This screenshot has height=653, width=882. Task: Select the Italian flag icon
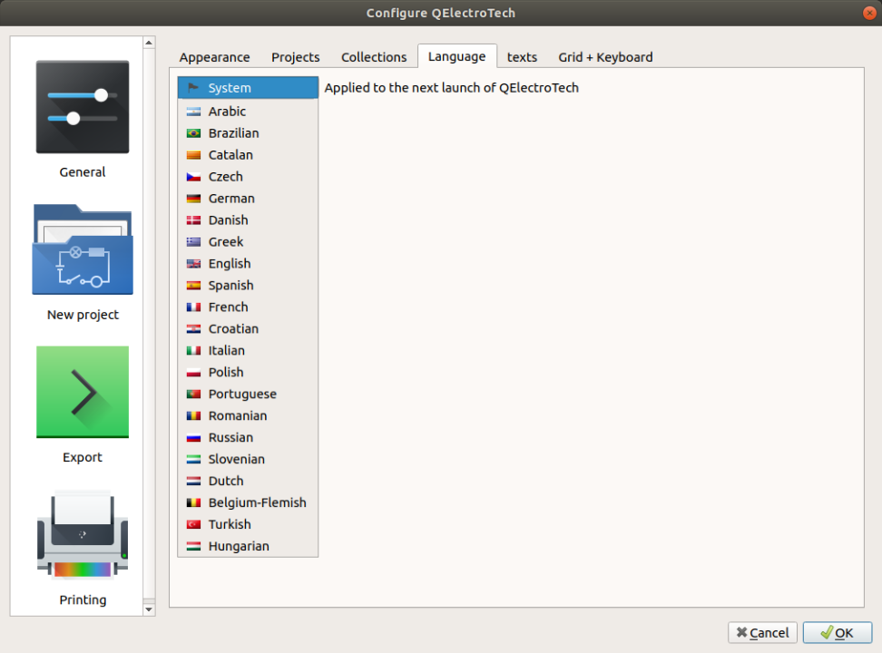coord(193,351)
